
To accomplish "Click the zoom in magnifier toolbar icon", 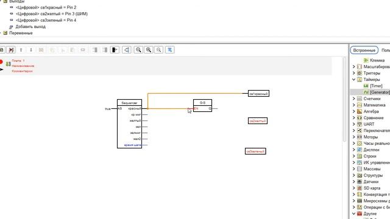I will pos(149,50).
